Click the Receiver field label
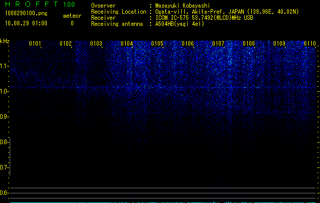 (103, 18)
